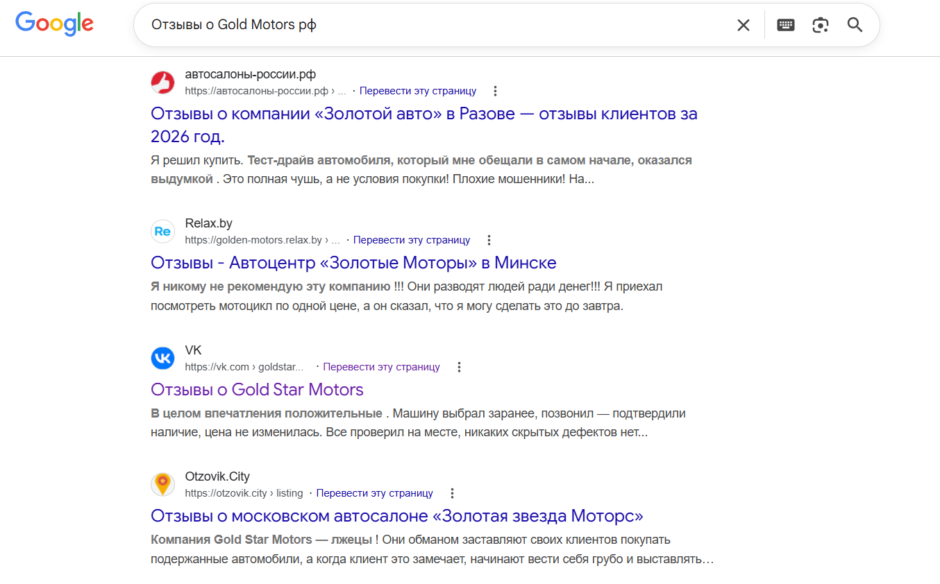Image resolution: width=940 pixels, height=584 pixels.
Task: Clear the search query with the X icon
Action: click(x=743, y=25)
